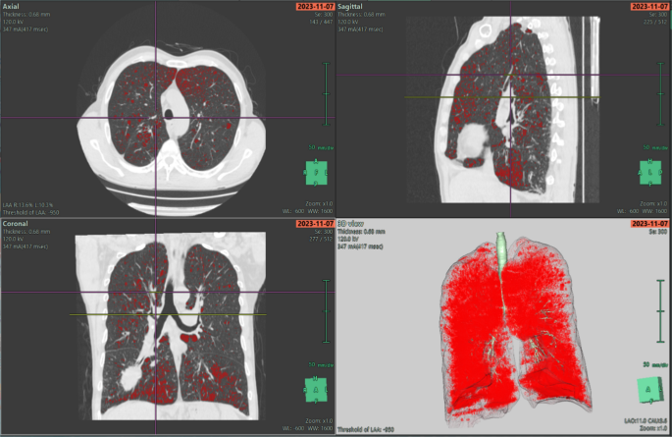Select the 2023-11-07 date tag in the Axial view
The image size is (672, 437).
(315, 7)
